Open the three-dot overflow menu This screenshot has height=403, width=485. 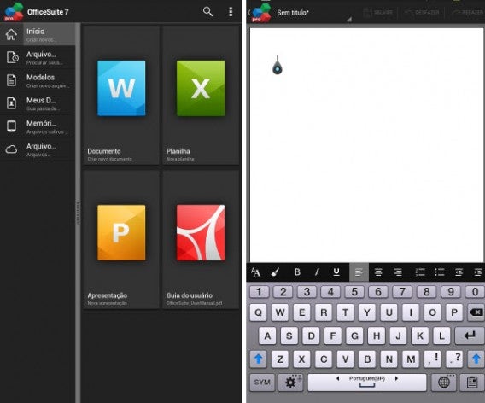231,12
